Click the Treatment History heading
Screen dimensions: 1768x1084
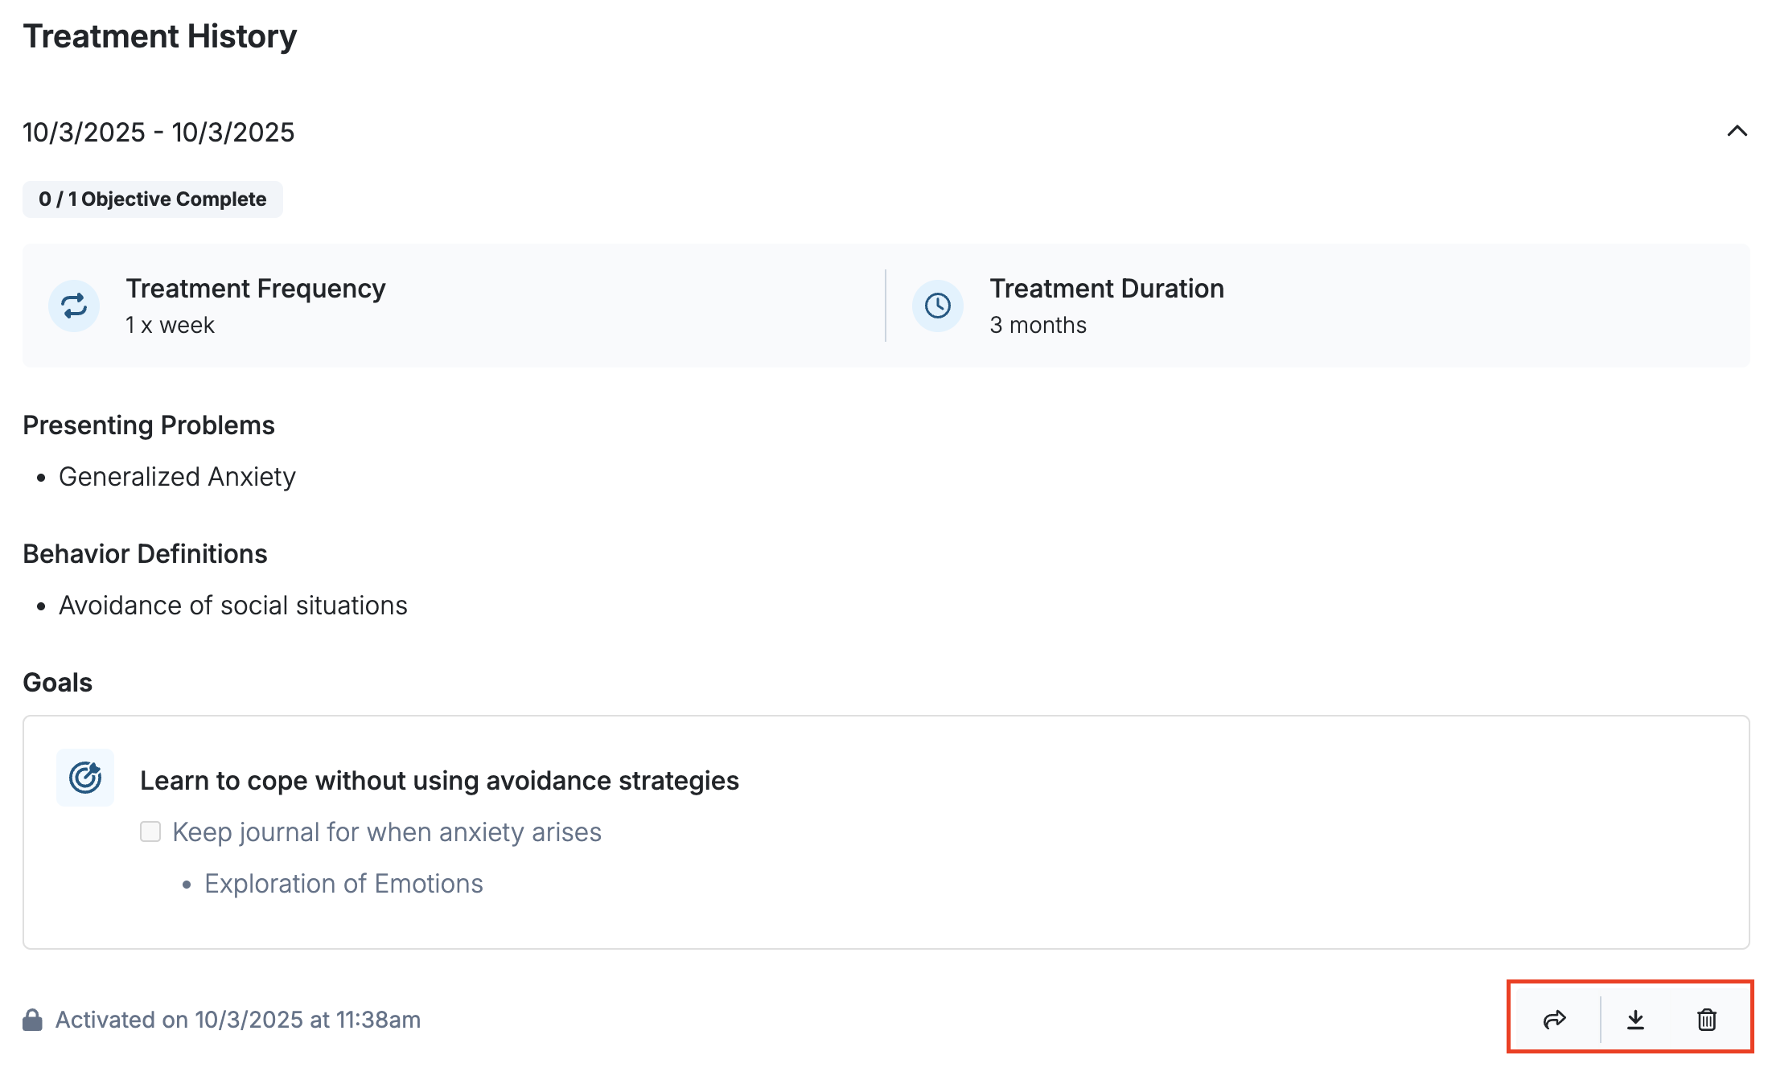tap(160, 37)
